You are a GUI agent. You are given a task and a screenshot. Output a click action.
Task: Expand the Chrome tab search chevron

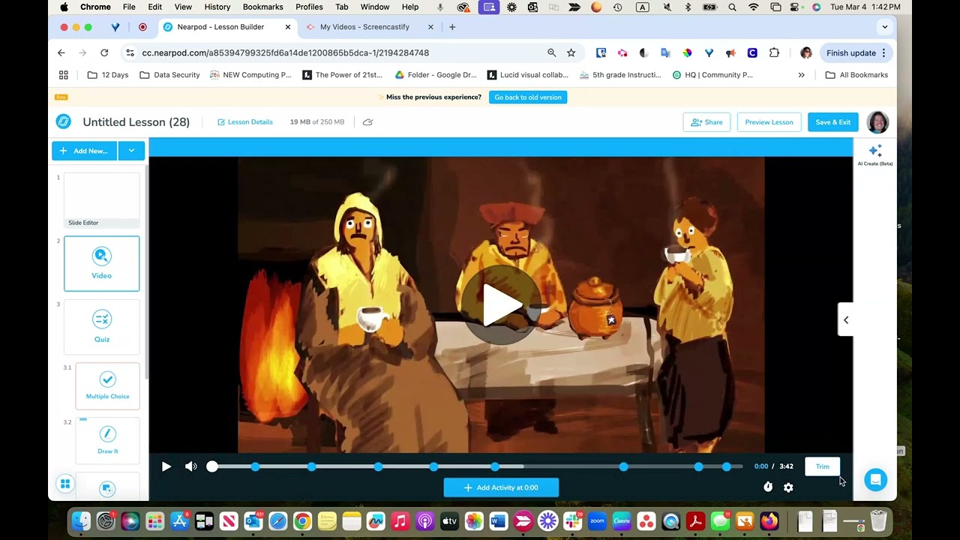click(x=884, y=27)
